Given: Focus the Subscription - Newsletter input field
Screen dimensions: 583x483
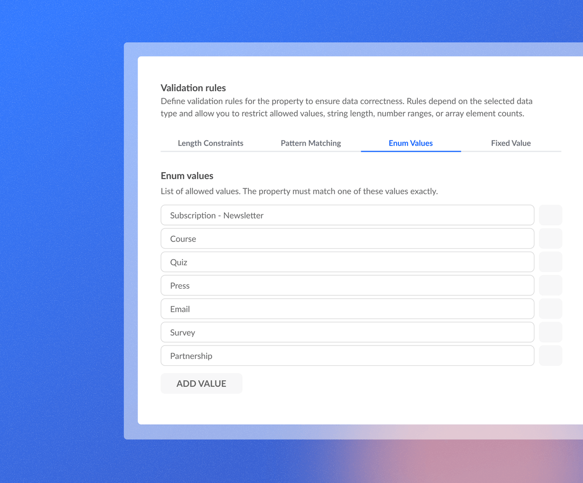Looking at the screenshot, I should (x=347, y=215).
